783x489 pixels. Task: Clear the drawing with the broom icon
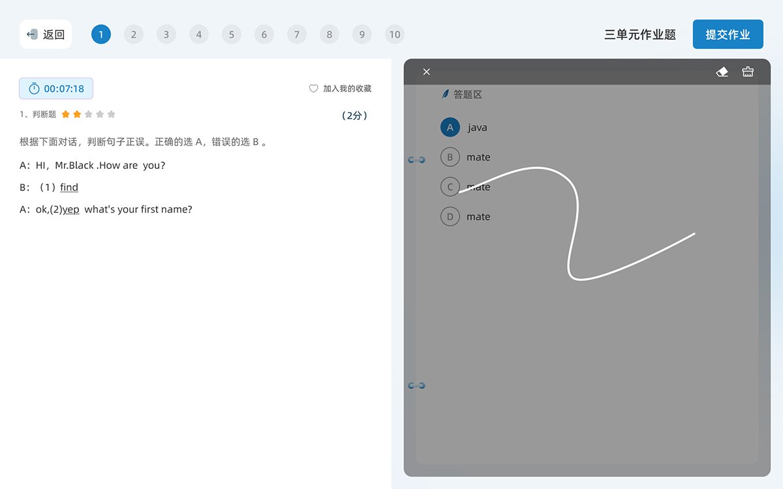748,72
